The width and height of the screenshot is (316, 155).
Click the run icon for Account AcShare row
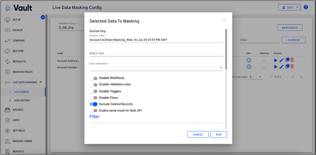276,60
